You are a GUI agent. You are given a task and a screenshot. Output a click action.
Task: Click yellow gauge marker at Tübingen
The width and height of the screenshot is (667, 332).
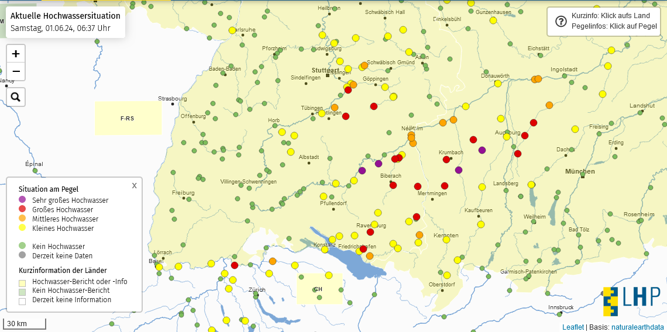322,113
